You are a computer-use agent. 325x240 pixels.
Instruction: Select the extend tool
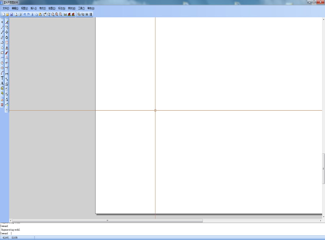[7, 68]
